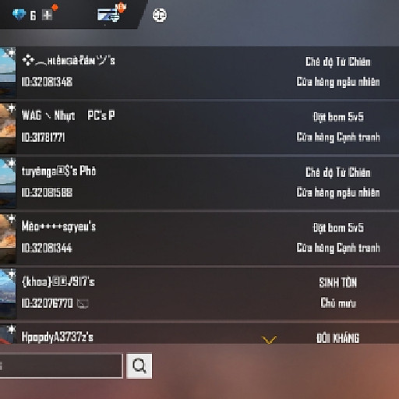Click room ID:31781771 text
Viewport: 399px width, 399px height.
tap(43, 137)
